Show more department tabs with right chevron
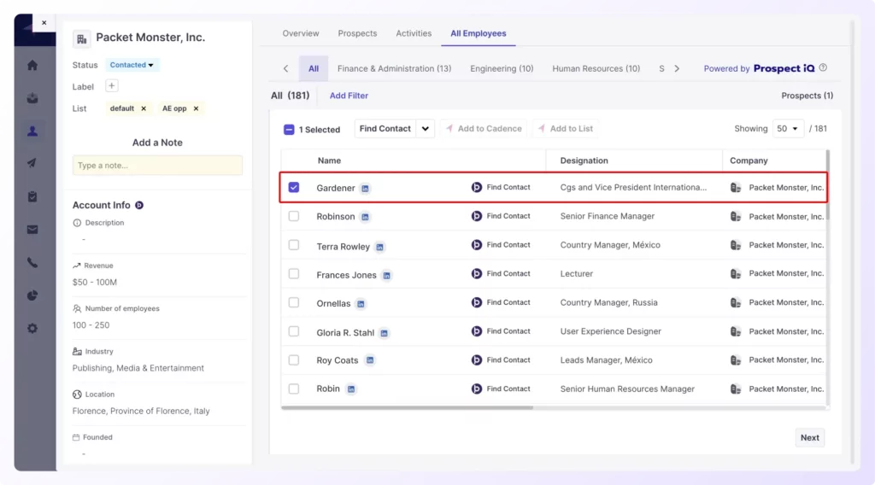Image resolution: width=875 pixels, height=485 pixels. point(677,68)
